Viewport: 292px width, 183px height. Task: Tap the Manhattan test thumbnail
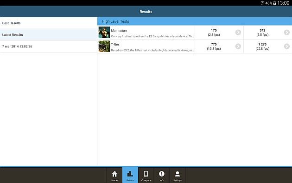click(104, 33)
